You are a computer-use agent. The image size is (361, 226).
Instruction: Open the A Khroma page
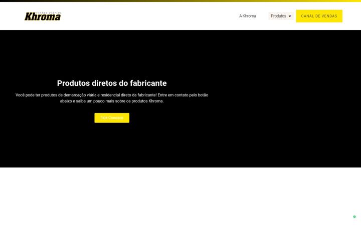point(248,16)
